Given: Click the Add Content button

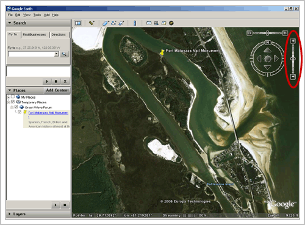Looking at the screenshot, I should coord(57,90).
